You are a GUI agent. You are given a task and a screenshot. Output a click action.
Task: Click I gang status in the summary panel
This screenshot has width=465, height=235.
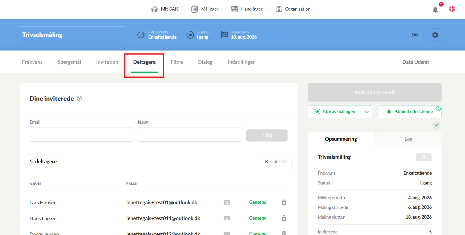pyautogui.click(x=426, y=183)
